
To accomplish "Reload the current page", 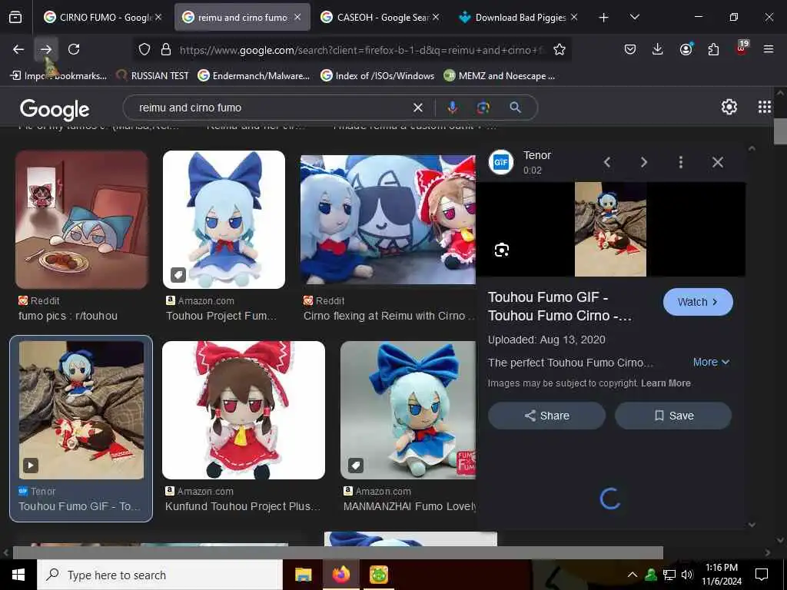I will click(x=74, y=50).
